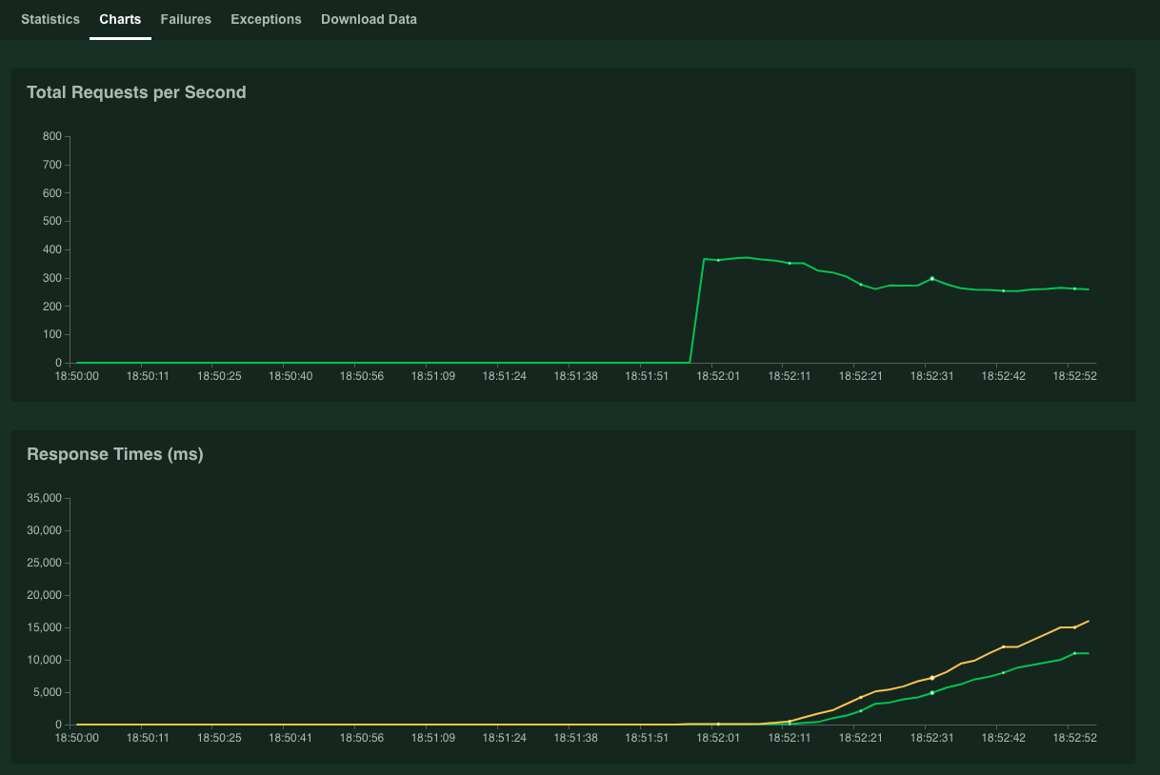Click the 400 y-axis label

tap(51, 249)
